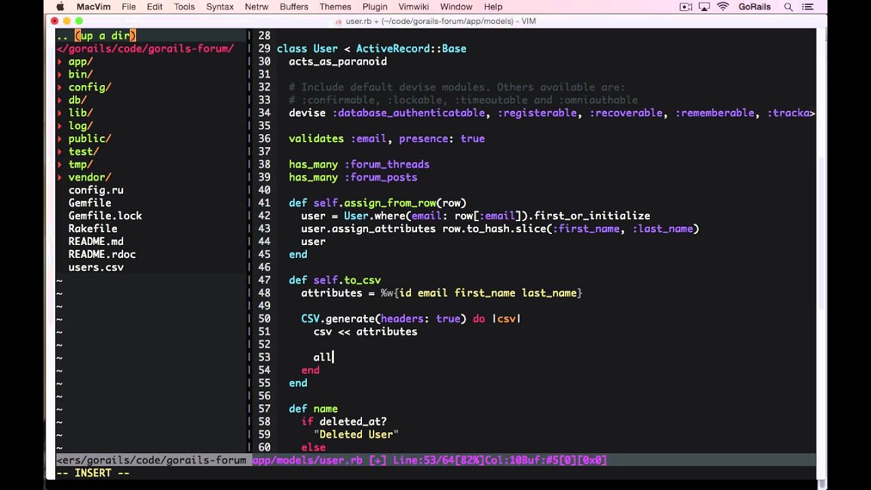The height and width of the screenshot is (490, 871).
Task: Open Spotlight search
Action: pyautogui.click(x=789, y=7)
